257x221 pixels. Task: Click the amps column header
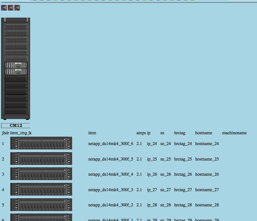click(141, 133)
